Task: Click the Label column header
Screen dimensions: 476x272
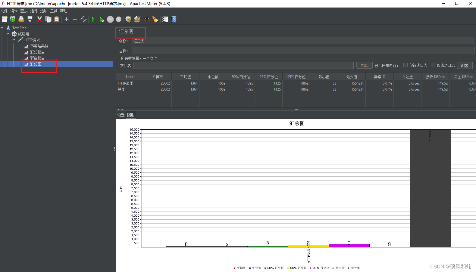Action: click(130, 77)
